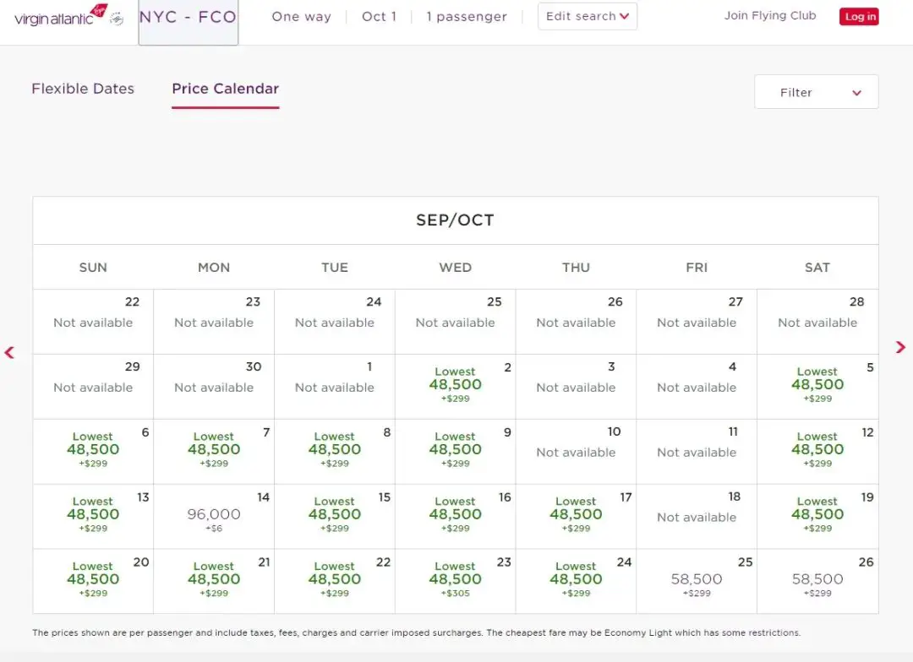Pick October 25 fare of 58,500
The height and width of the screenshot is (662, 913).
pos(697,580)
